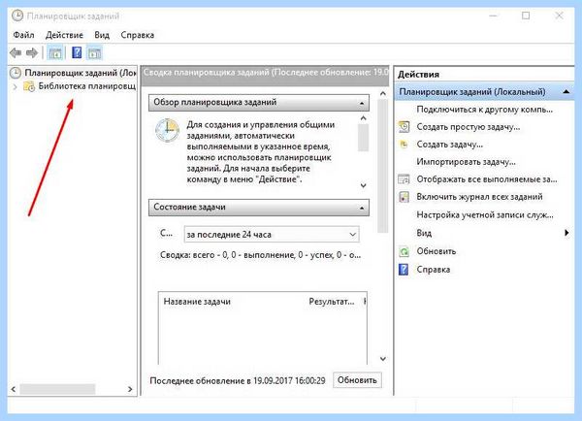Open the Файл menu
Viewport: 582px width, 421px height.
coord(23,35)
